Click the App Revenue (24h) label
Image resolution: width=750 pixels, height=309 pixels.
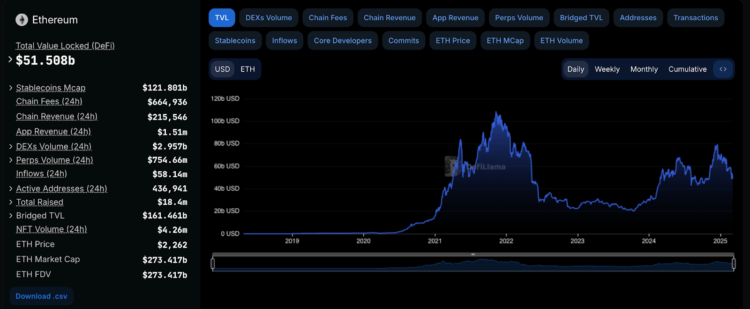point(53,131)
